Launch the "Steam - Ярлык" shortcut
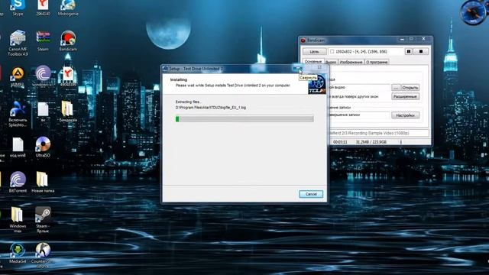The image size is (489, 275). point(43,219)
